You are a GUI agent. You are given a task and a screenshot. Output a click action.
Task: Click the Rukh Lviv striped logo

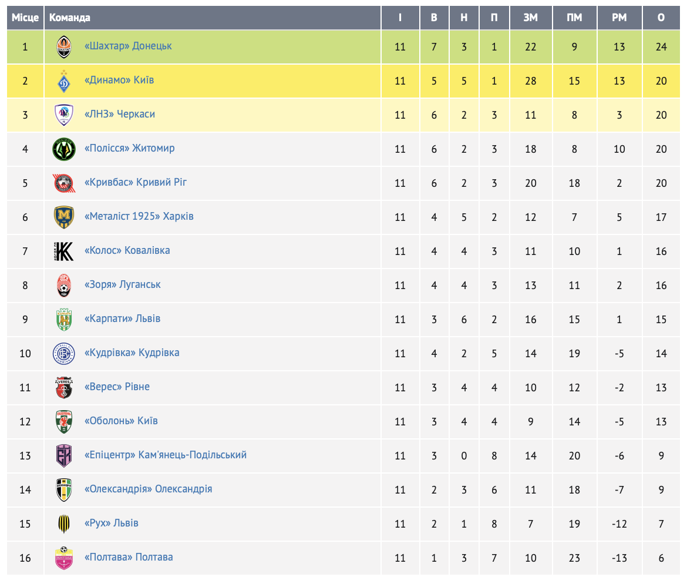point(63,524)
